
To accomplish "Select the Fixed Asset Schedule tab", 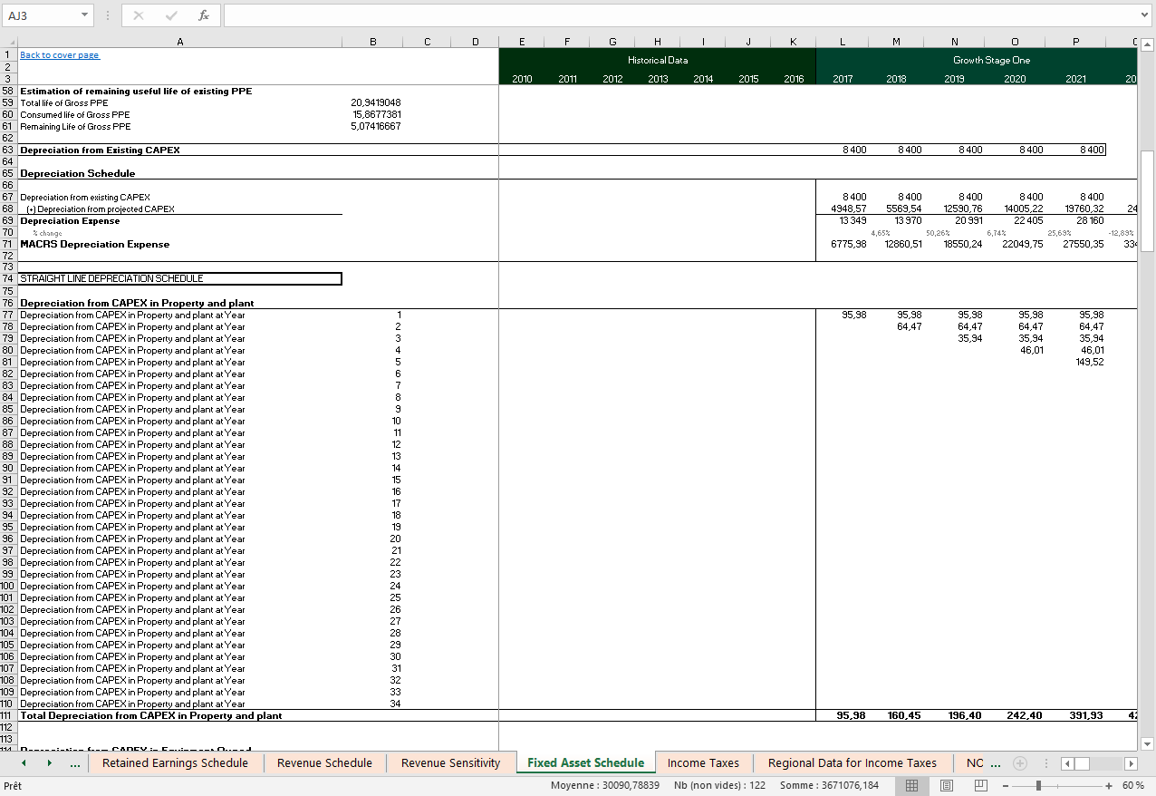I will click(x=586, y=763).
